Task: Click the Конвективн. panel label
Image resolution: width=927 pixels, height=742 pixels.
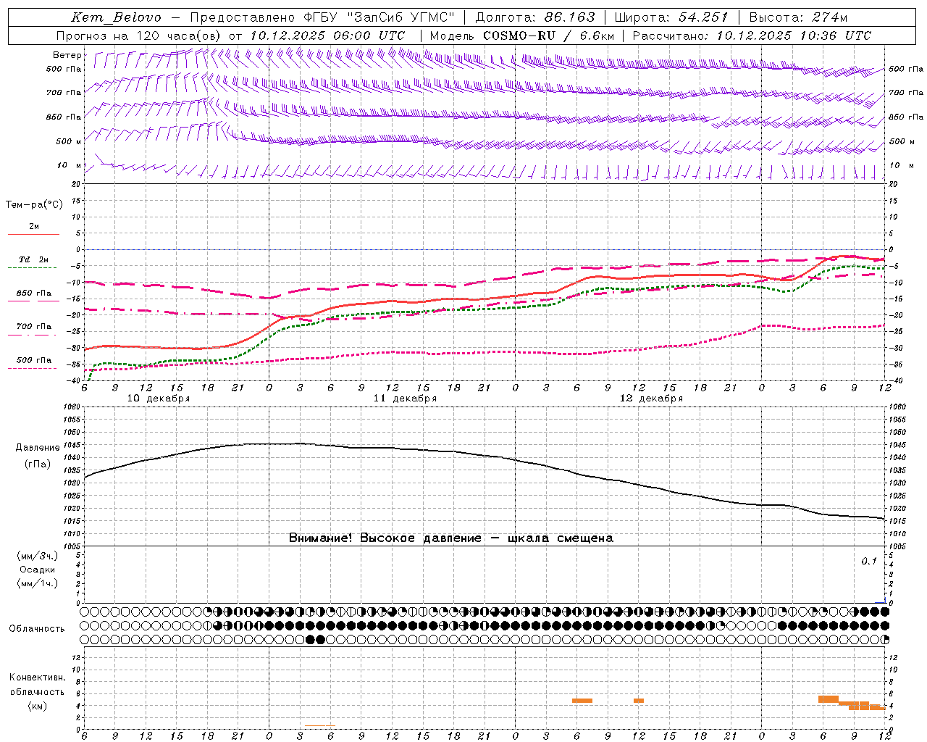Action: pos(37,678)
